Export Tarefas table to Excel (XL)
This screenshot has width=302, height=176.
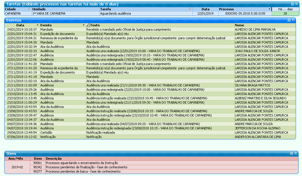coord(297,4)
